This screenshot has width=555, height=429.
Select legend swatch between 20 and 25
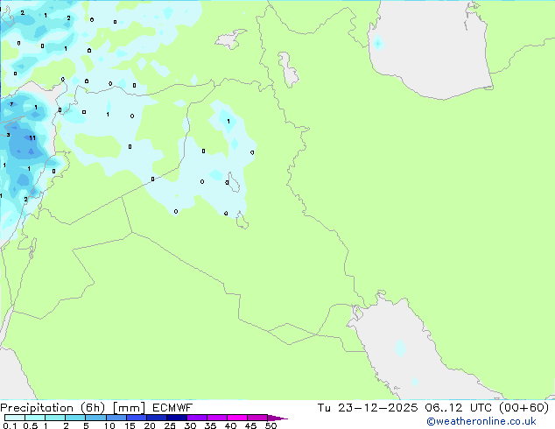(157, 418)
